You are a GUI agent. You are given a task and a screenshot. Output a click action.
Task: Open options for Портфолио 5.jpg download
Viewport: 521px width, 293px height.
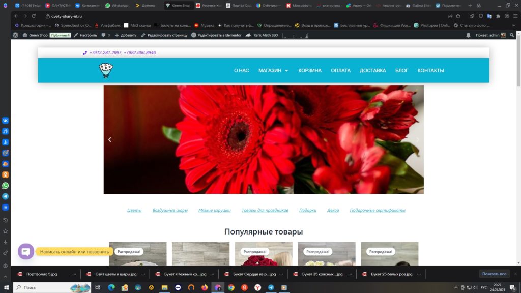[74, 274]
